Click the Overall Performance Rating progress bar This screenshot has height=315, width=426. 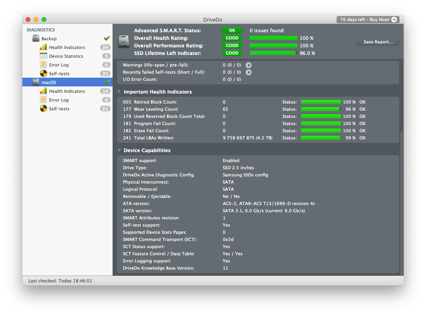click(273, 45)
